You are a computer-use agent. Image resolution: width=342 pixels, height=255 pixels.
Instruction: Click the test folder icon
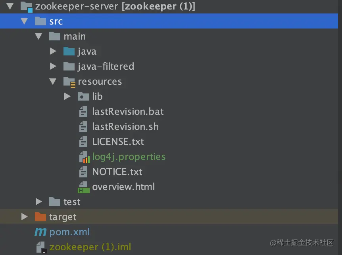click(x=54, y=202)
